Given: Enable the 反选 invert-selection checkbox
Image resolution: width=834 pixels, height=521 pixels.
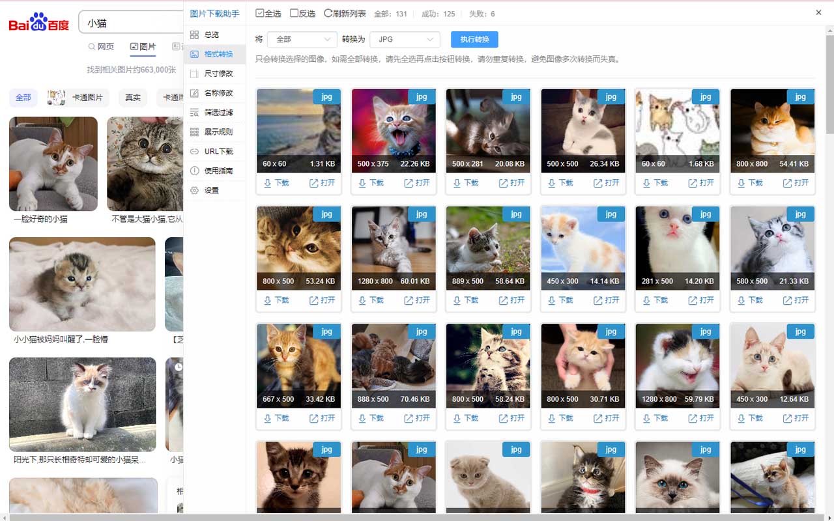Looking at the screenshot, I should coord(294,12).
